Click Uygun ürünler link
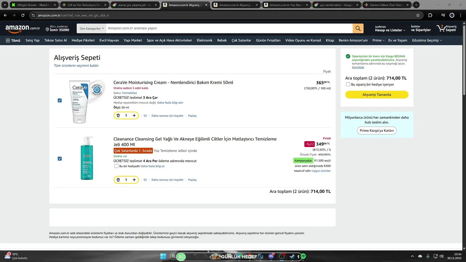The width and height of the screenshot is (466, 262). (x=321, y=171)
